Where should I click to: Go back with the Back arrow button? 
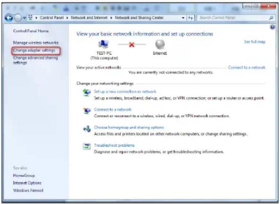click(9, 18)
